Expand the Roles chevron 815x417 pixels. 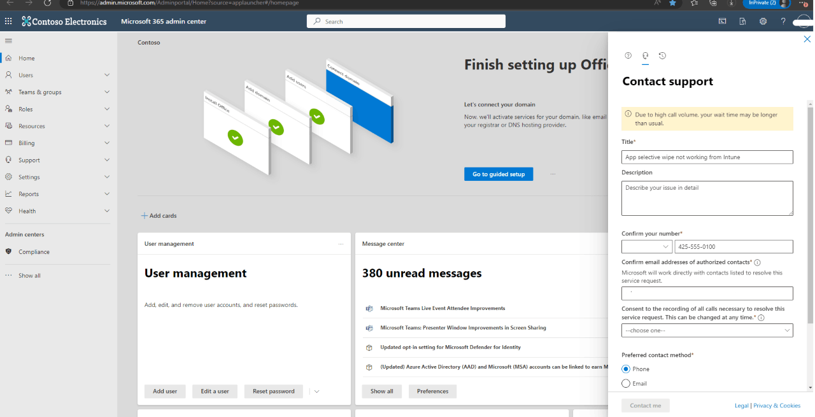107,109
